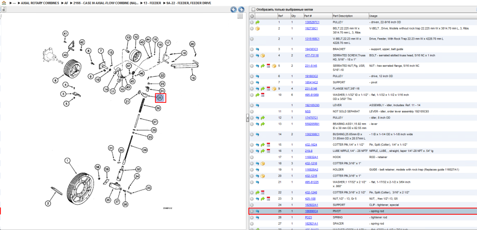Select callout 1 on the large pulley in diagram
Image resolution: width=477 pixels, height=230 pixels.
[x=68, y=160]
